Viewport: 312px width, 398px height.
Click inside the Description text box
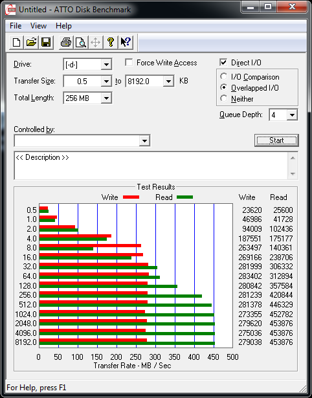(x=151, y=166)
